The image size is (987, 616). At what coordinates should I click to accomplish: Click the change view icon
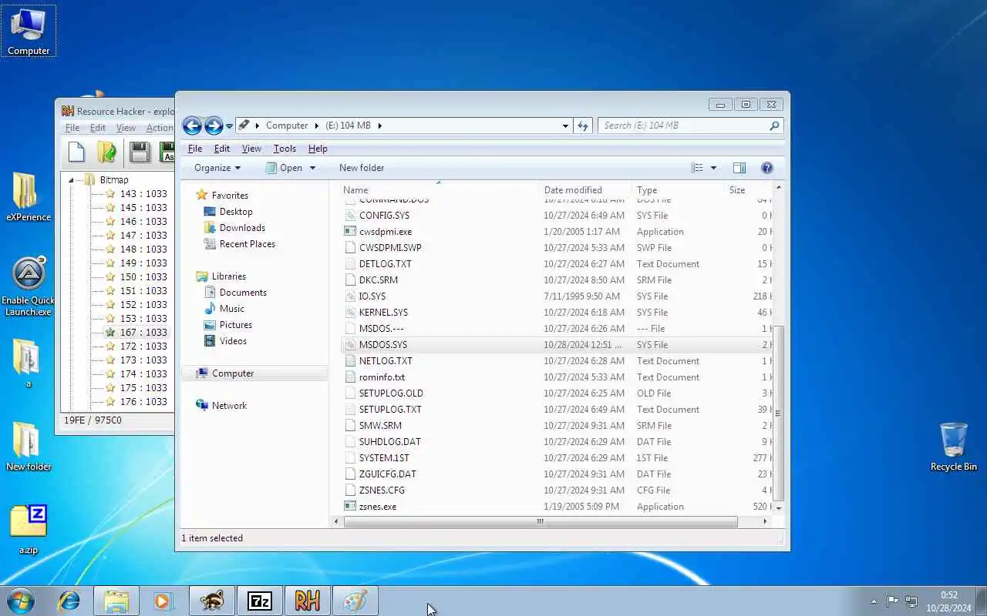pyautogui.click(x=697, y=168)
